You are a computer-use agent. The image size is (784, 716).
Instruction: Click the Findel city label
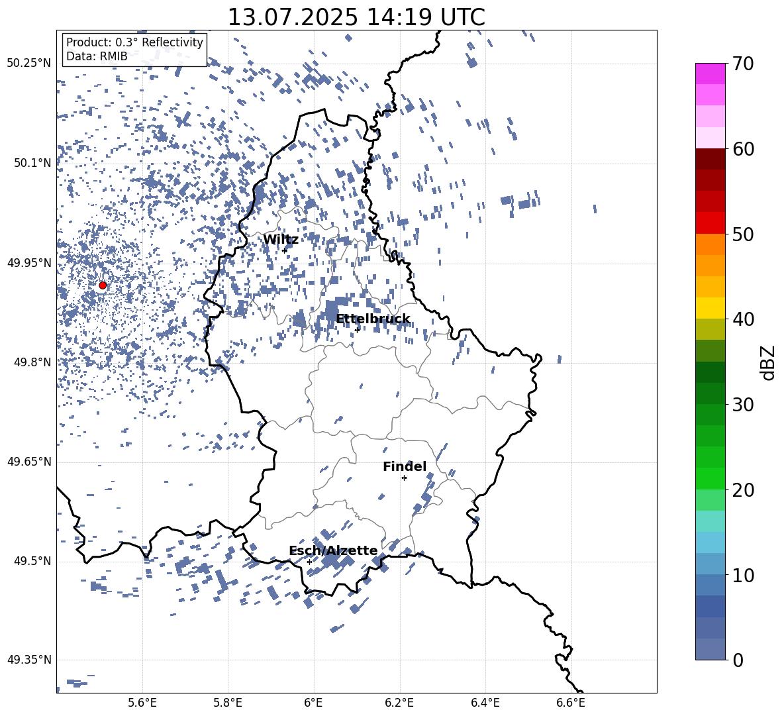click(x=405, y=466)
